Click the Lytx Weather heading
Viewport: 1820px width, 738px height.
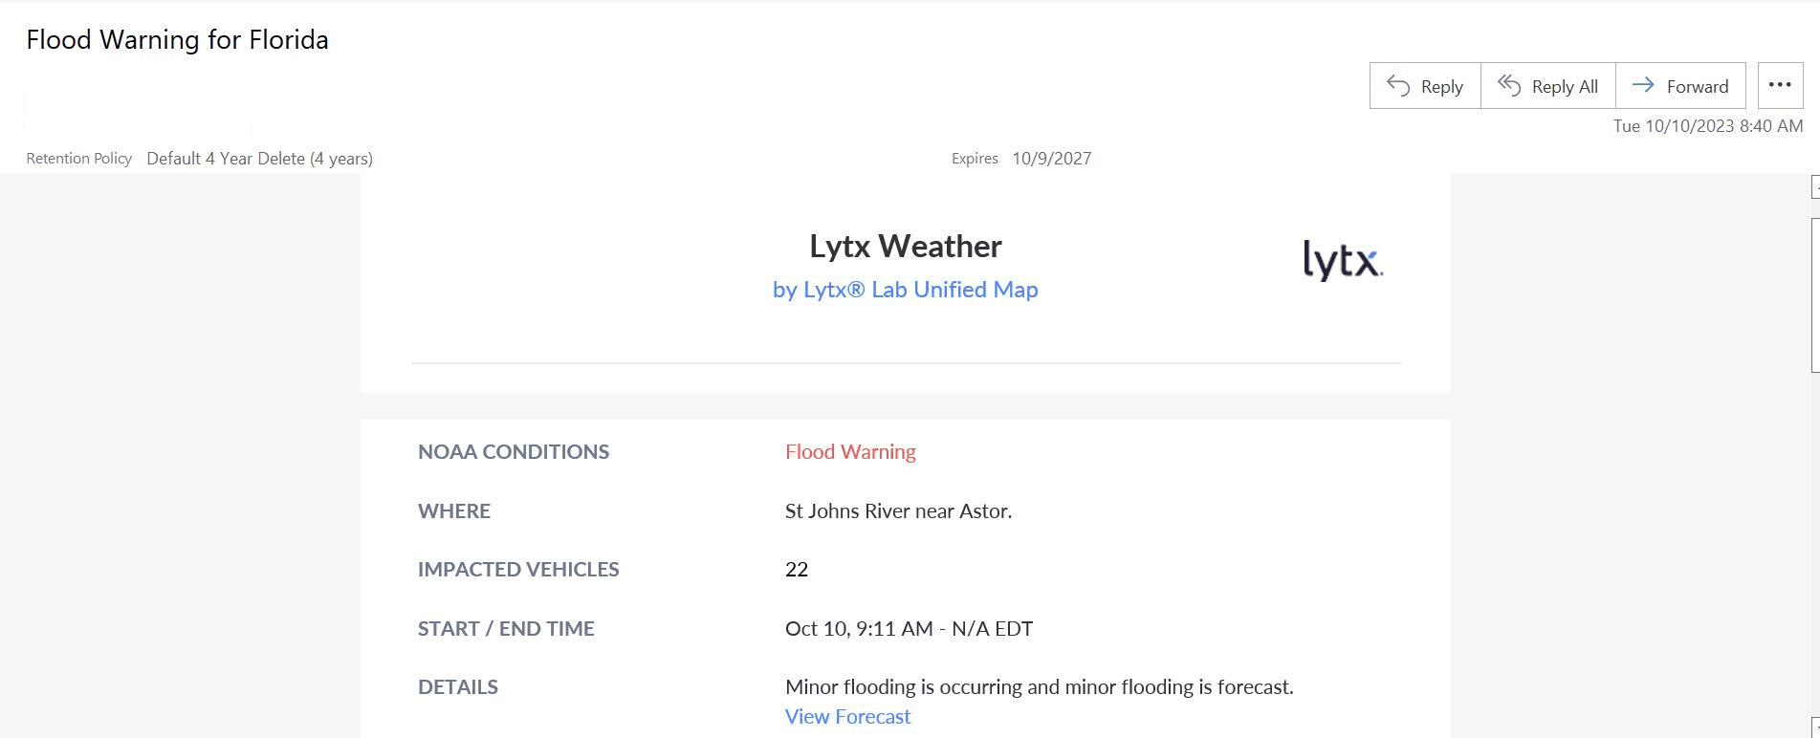905,247
